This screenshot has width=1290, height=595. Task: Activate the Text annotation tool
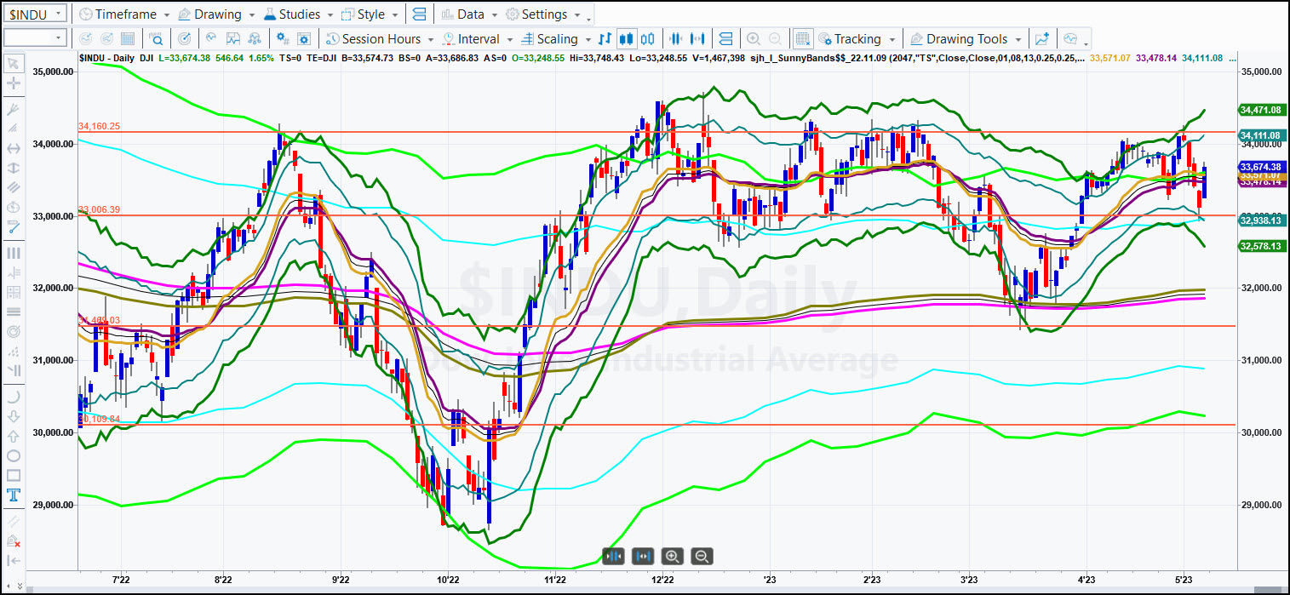pyautogui.click(x=13, y=495)
